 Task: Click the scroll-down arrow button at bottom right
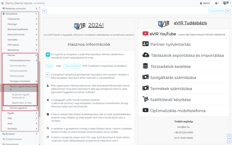228,140
